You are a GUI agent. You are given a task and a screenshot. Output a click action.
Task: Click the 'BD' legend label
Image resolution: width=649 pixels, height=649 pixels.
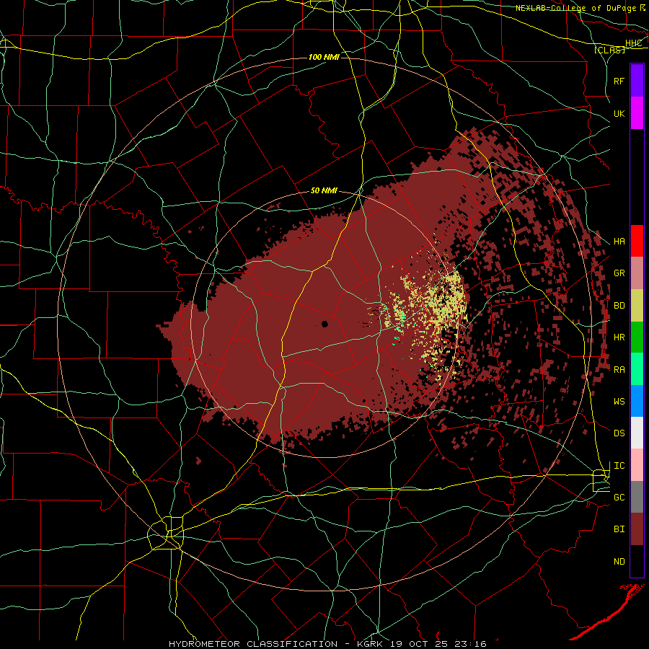point(619,306)
